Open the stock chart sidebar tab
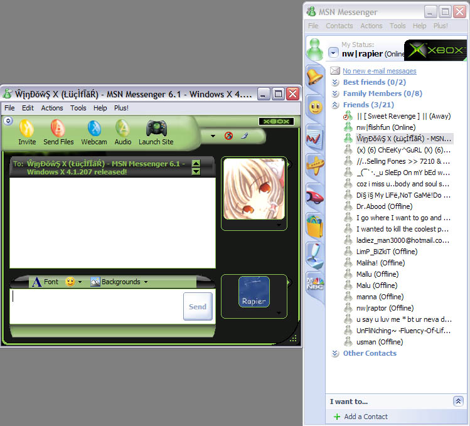This screenshot has height=426, width=470. tap(315, 138)
